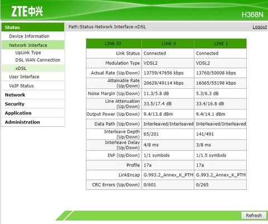Image resolution: width=268 pixels, height=224 pixels.
Task: Click the Interleave Delay (Up/Down) label
Action: pos(122,145)
